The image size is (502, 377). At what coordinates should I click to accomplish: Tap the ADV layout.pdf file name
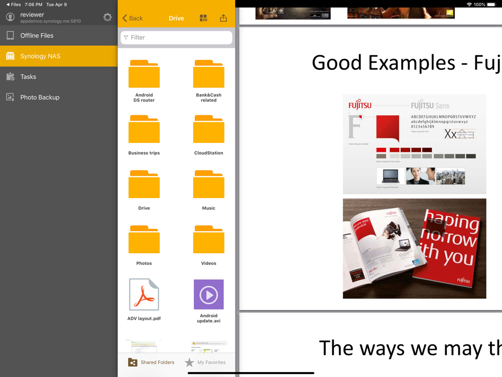[x=144, y=318]
